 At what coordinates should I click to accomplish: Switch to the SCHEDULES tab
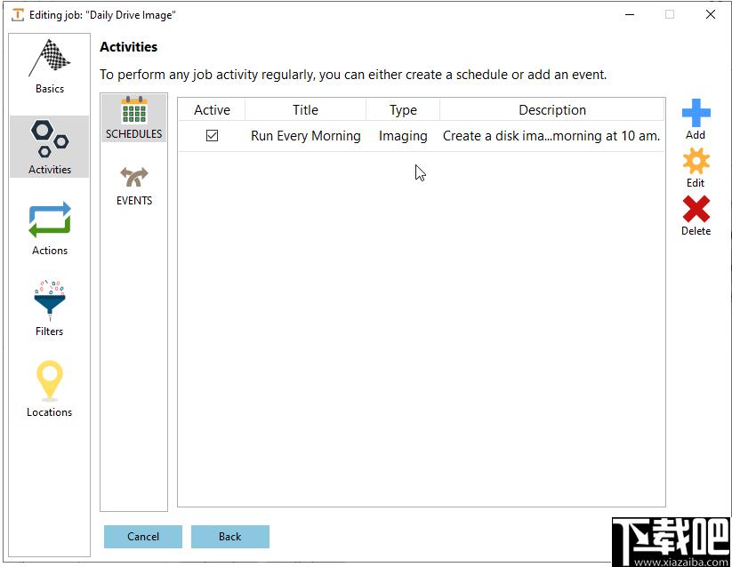134,118
